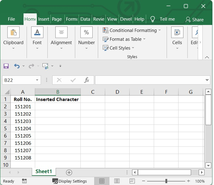This screenshot has height=185, width=214.
Task: Click the formula bar Cancel X icon
Action: point(59,80)
